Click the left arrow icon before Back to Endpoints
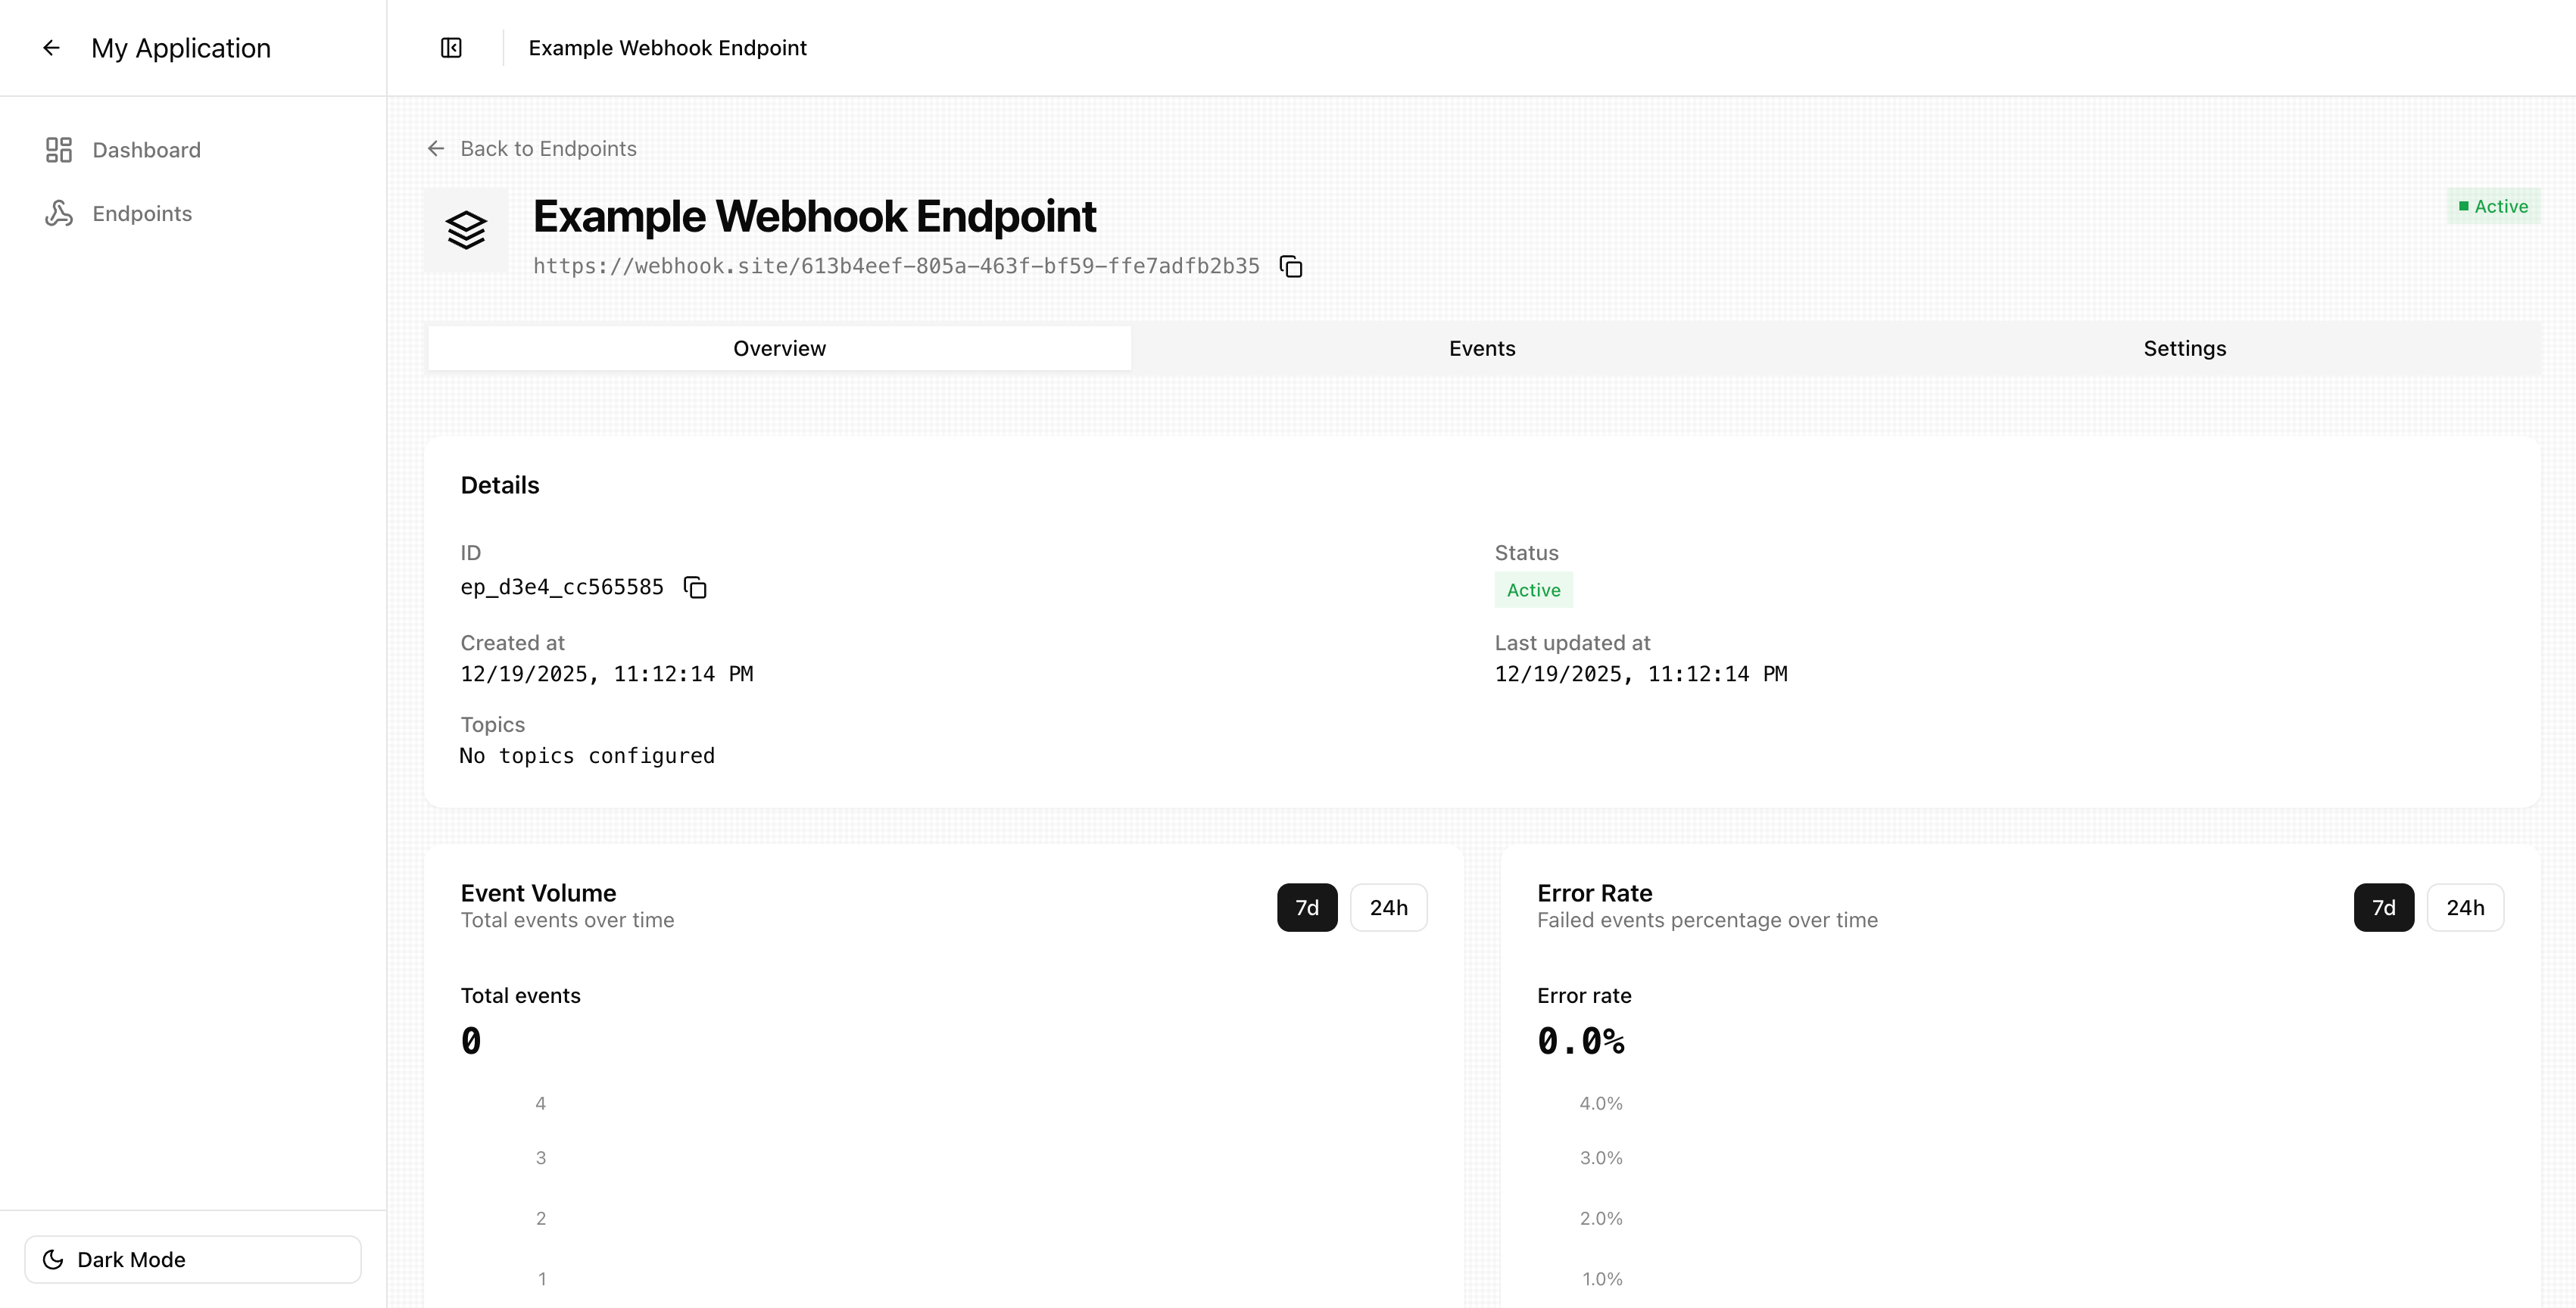This screenshot has width=2576, height=1308. point(436,149)
